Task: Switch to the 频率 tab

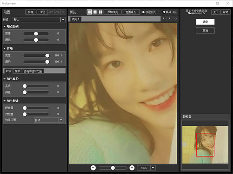Action: tap(17, 71)
